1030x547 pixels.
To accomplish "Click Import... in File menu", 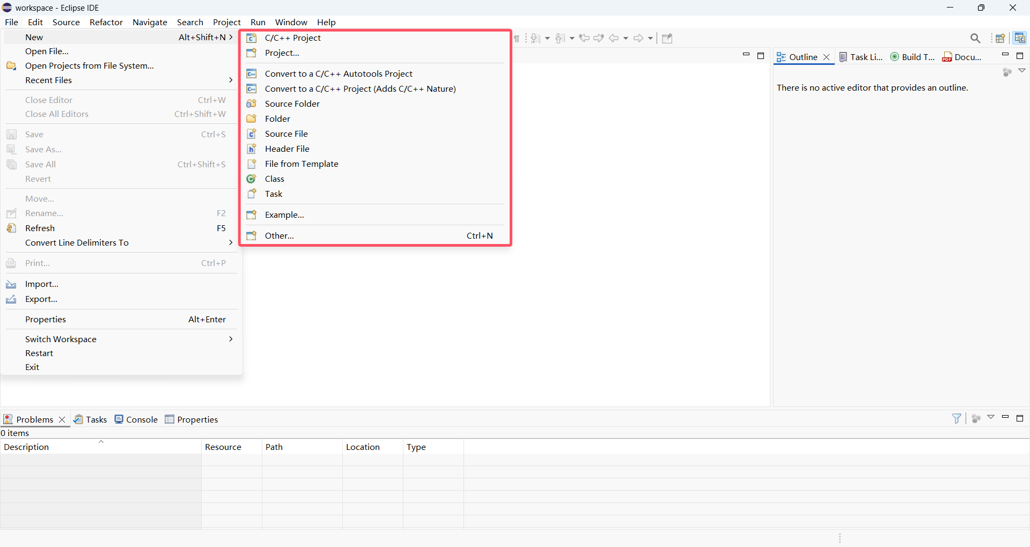I will pyautogui.click(x=122, y=284).
